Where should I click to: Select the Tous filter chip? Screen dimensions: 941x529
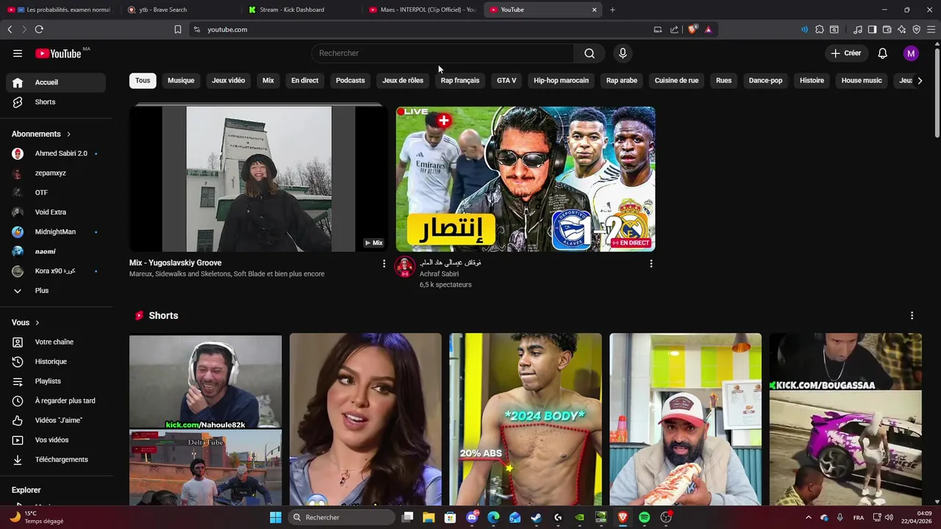coord(143,80)
